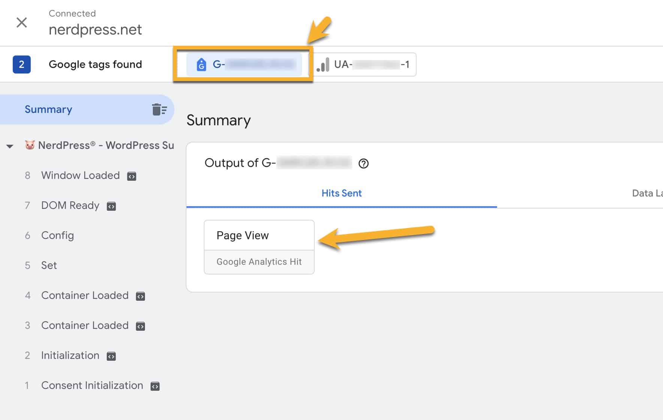Select the Summary sidebar item

48,109
